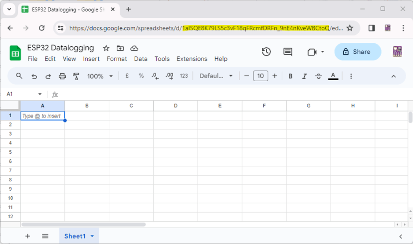Check the cloud save status icon
Viewport: 413px width, 244px height.
coord(134,48)
